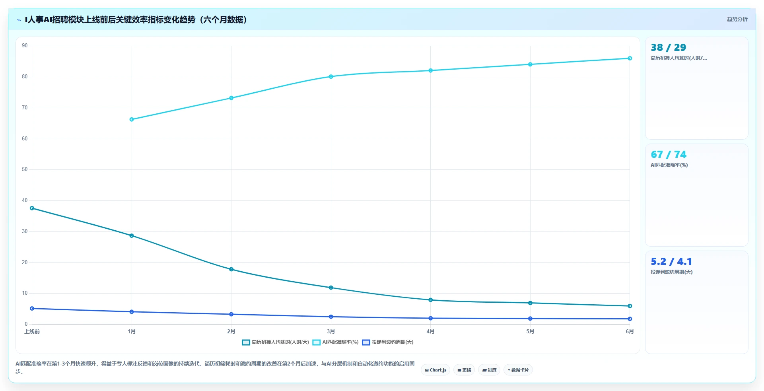Screen dimensions: 764x391
Task: Click the 投递到邀约周期(天) KPI card caption
Action: (x=671, y=272)
